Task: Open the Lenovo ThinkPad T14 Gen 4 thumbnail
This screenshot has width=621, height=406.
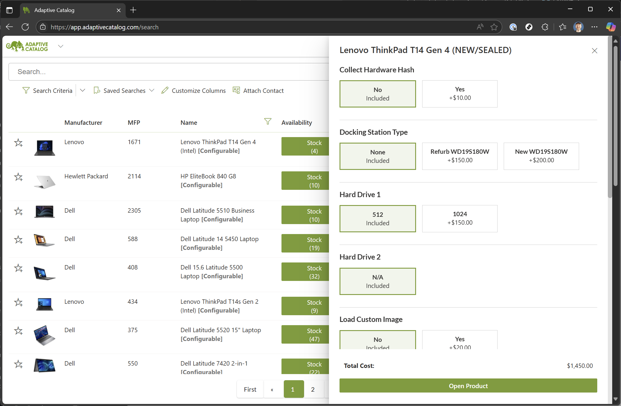Action: [45, 147]
